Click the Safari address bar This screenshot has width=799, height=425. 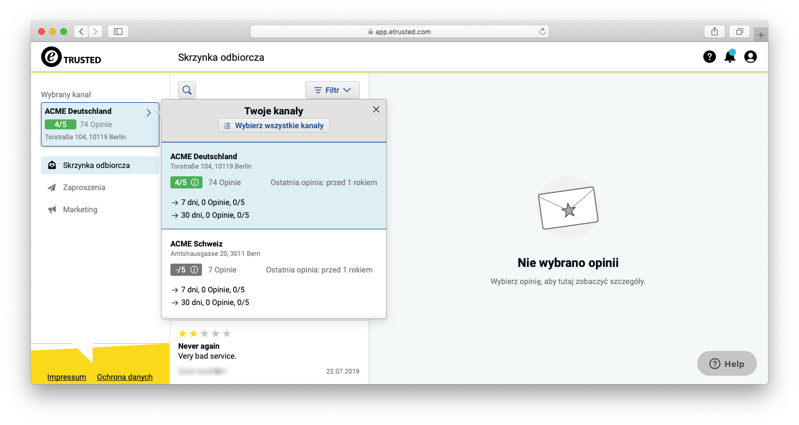399,32
